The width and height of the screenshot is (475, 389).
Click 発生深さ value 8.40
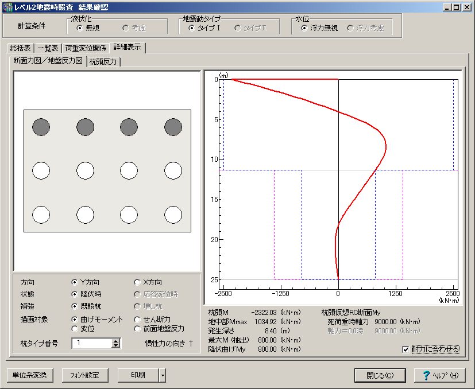271,331
